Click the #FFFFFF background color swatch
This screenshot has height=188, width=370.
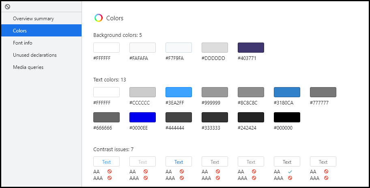click(106, 47)
